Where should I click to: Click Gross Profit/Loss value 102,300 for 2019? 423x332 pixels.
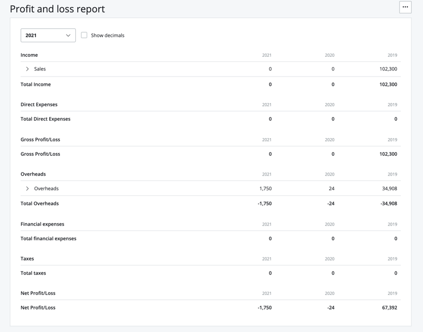(x=390, y=154)
